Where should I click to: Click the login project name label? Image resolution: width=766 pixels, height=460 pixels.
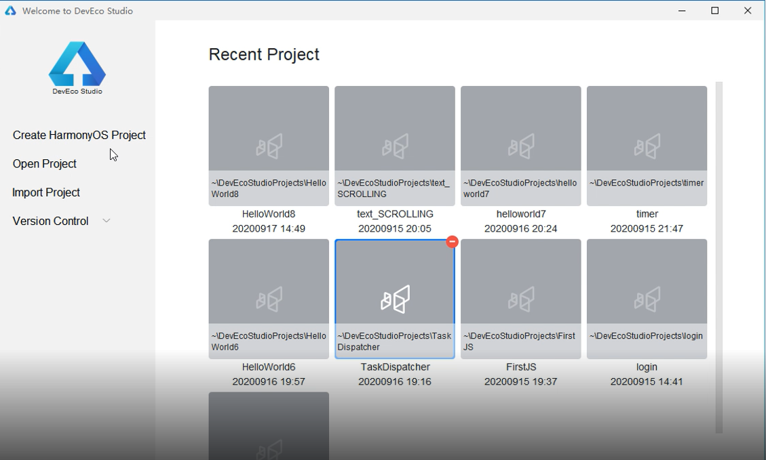[x=647, y=367]
